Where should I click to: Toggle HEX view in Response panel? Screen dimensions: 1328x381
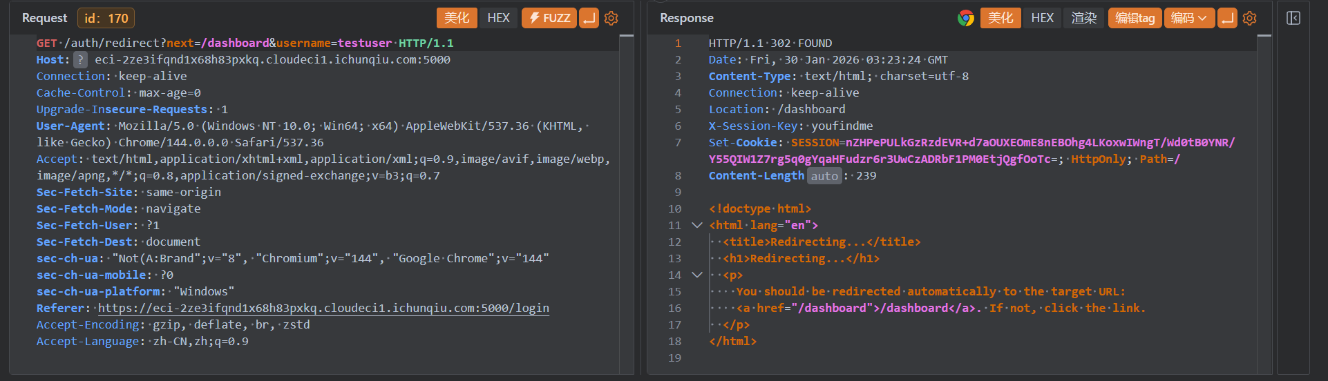click(1043, 18)
